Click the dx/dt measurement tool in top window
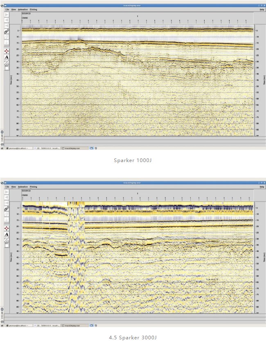The image size is (266, 341). tap(7, 62)
